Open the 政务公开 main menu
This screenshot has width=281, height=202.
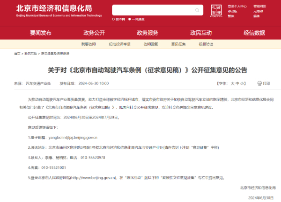(x=94, y=33)
